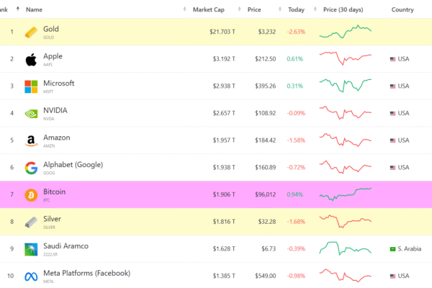
Task: Open the Meta Platforms (Facebook) link
Action: coord(87,274)
